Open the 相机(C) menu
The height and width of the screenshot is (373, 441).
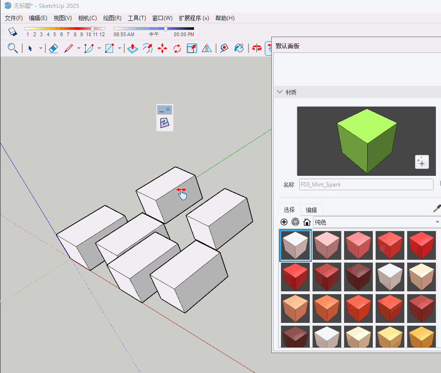click(88, 18)
